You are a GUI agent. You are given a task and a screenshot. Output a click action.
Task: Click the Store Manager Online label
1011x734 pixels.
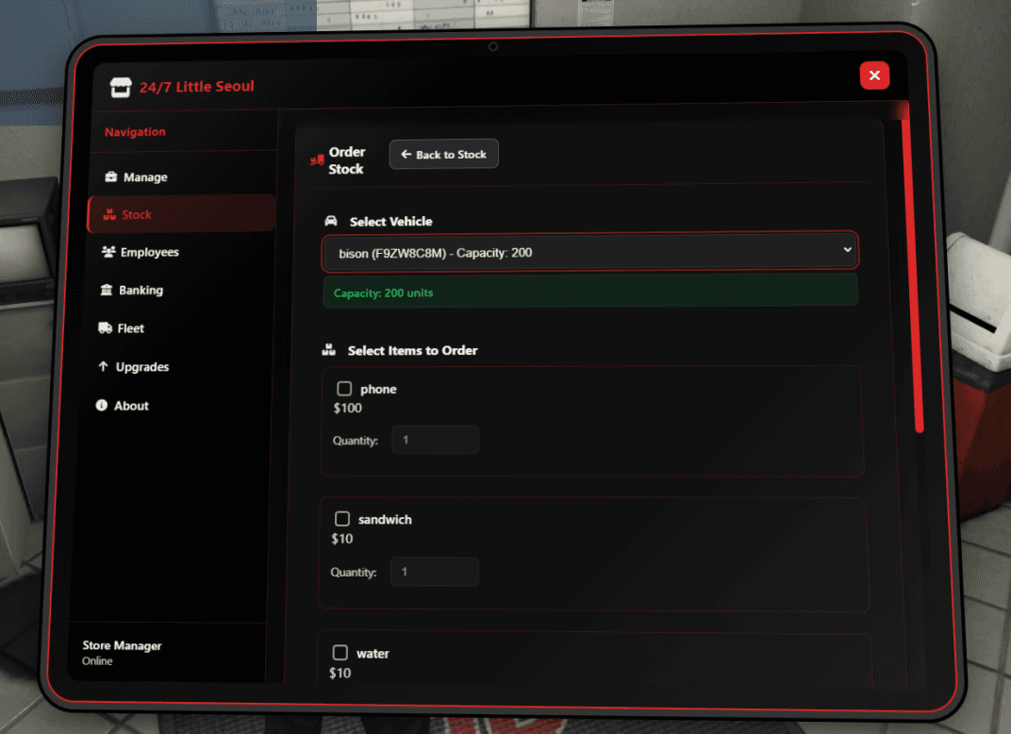point(122,652)
